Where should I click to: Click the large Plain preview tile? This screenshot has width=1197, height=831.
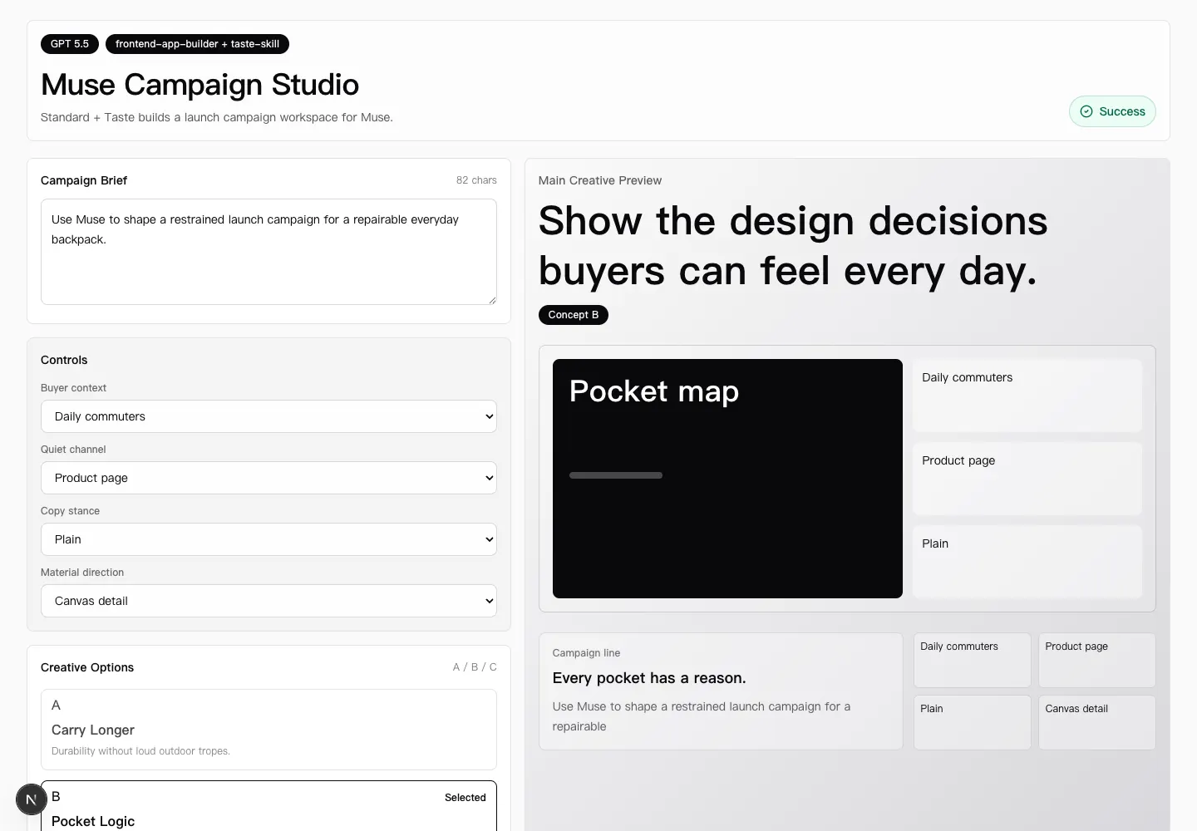1027,562
